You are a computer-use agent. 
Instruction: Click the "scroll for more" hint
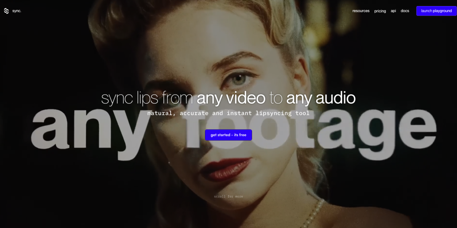pyautogui.click(x=228, y=196)
